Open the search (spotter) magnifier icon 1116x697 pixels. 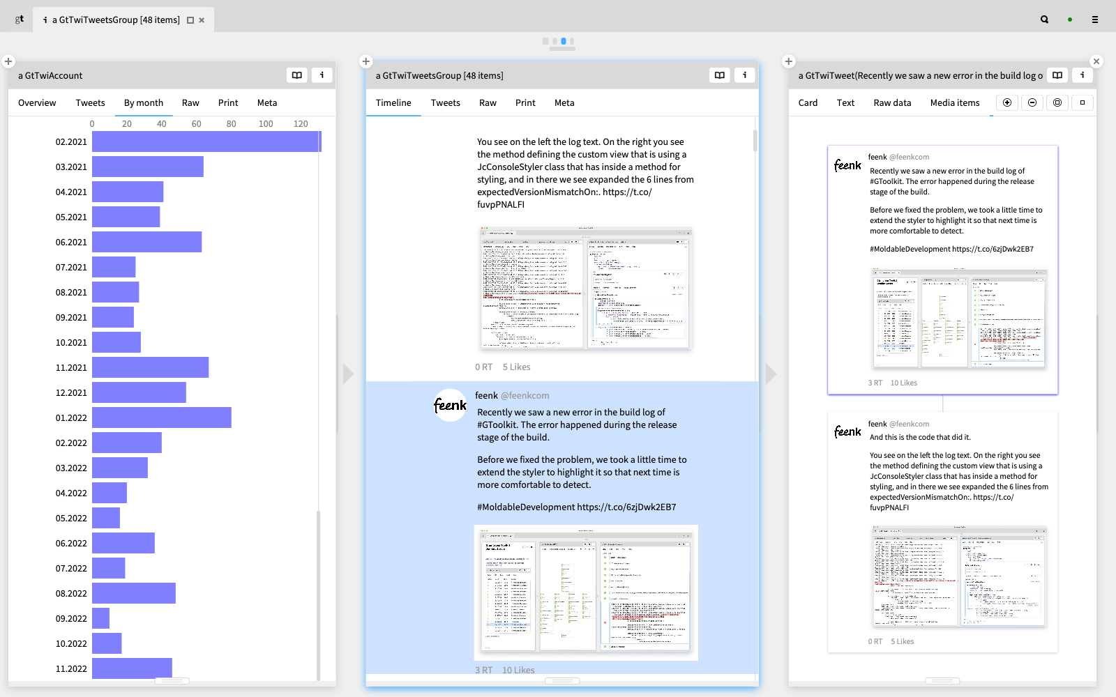point(1044,20)
